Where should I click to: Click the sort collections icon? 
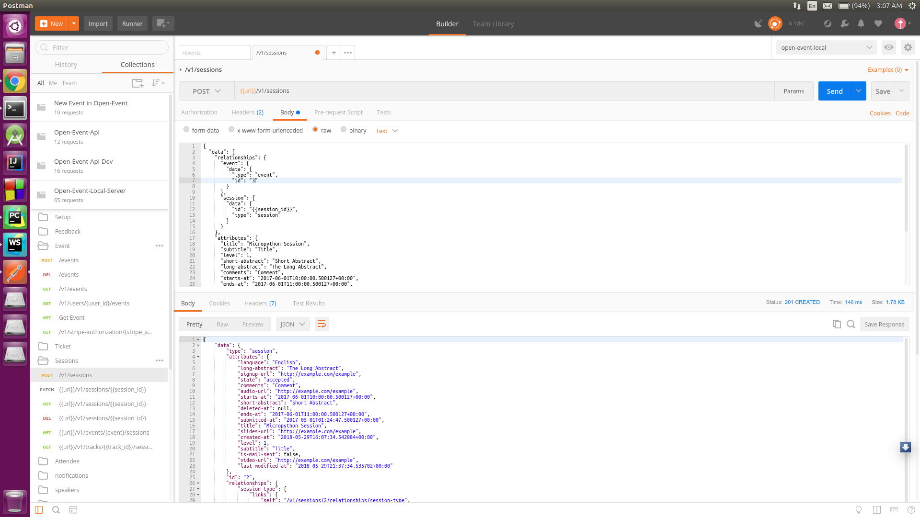158,83
